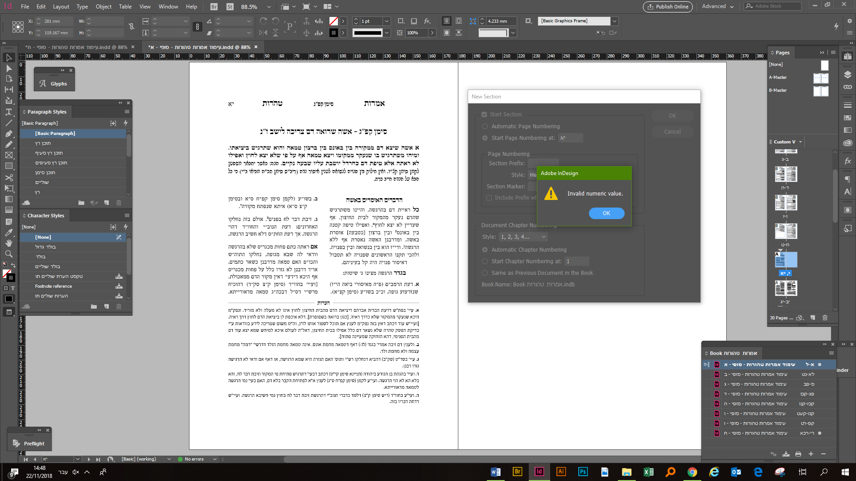Open chapter numbering Style dropdown

[523, 237]
